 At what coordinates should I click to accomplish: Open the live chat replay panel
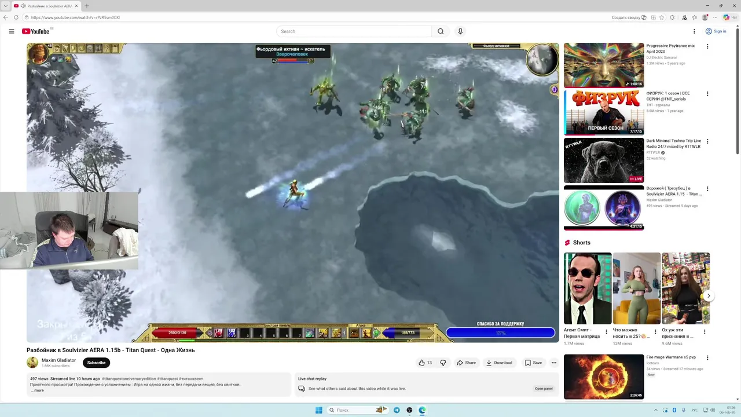[x=544, y=389]
